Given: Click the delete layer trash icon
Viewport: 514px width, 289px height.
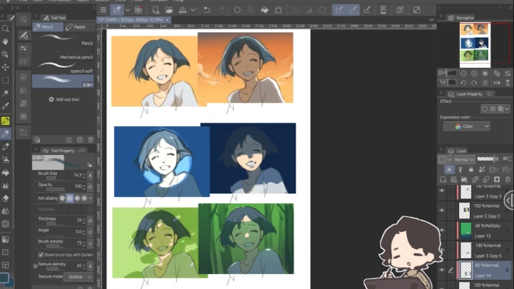Looking at the screenshot, I should (508, 179).
